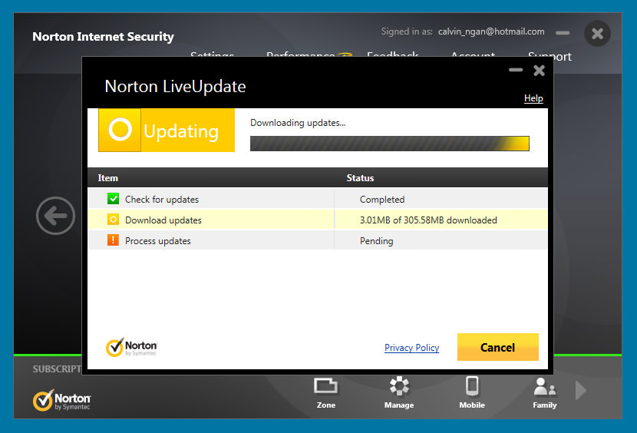Click the Status column header

pos(360,177)
